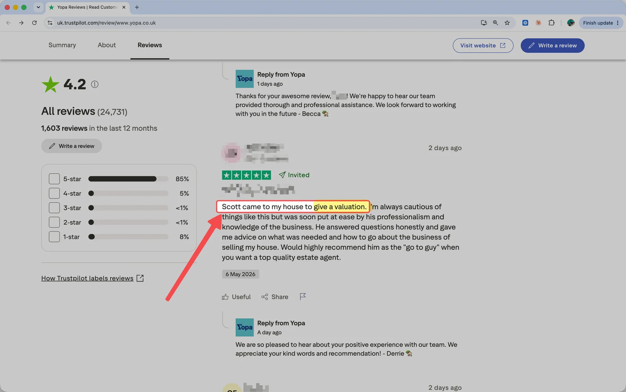Close the Yopa Reviews tab
626x392 pixels.
tap(124, 7)
